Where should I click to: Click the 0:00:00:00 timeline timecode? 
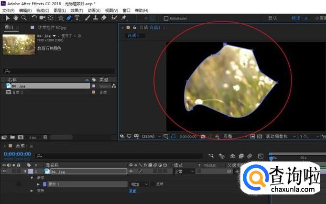(18, 154)
